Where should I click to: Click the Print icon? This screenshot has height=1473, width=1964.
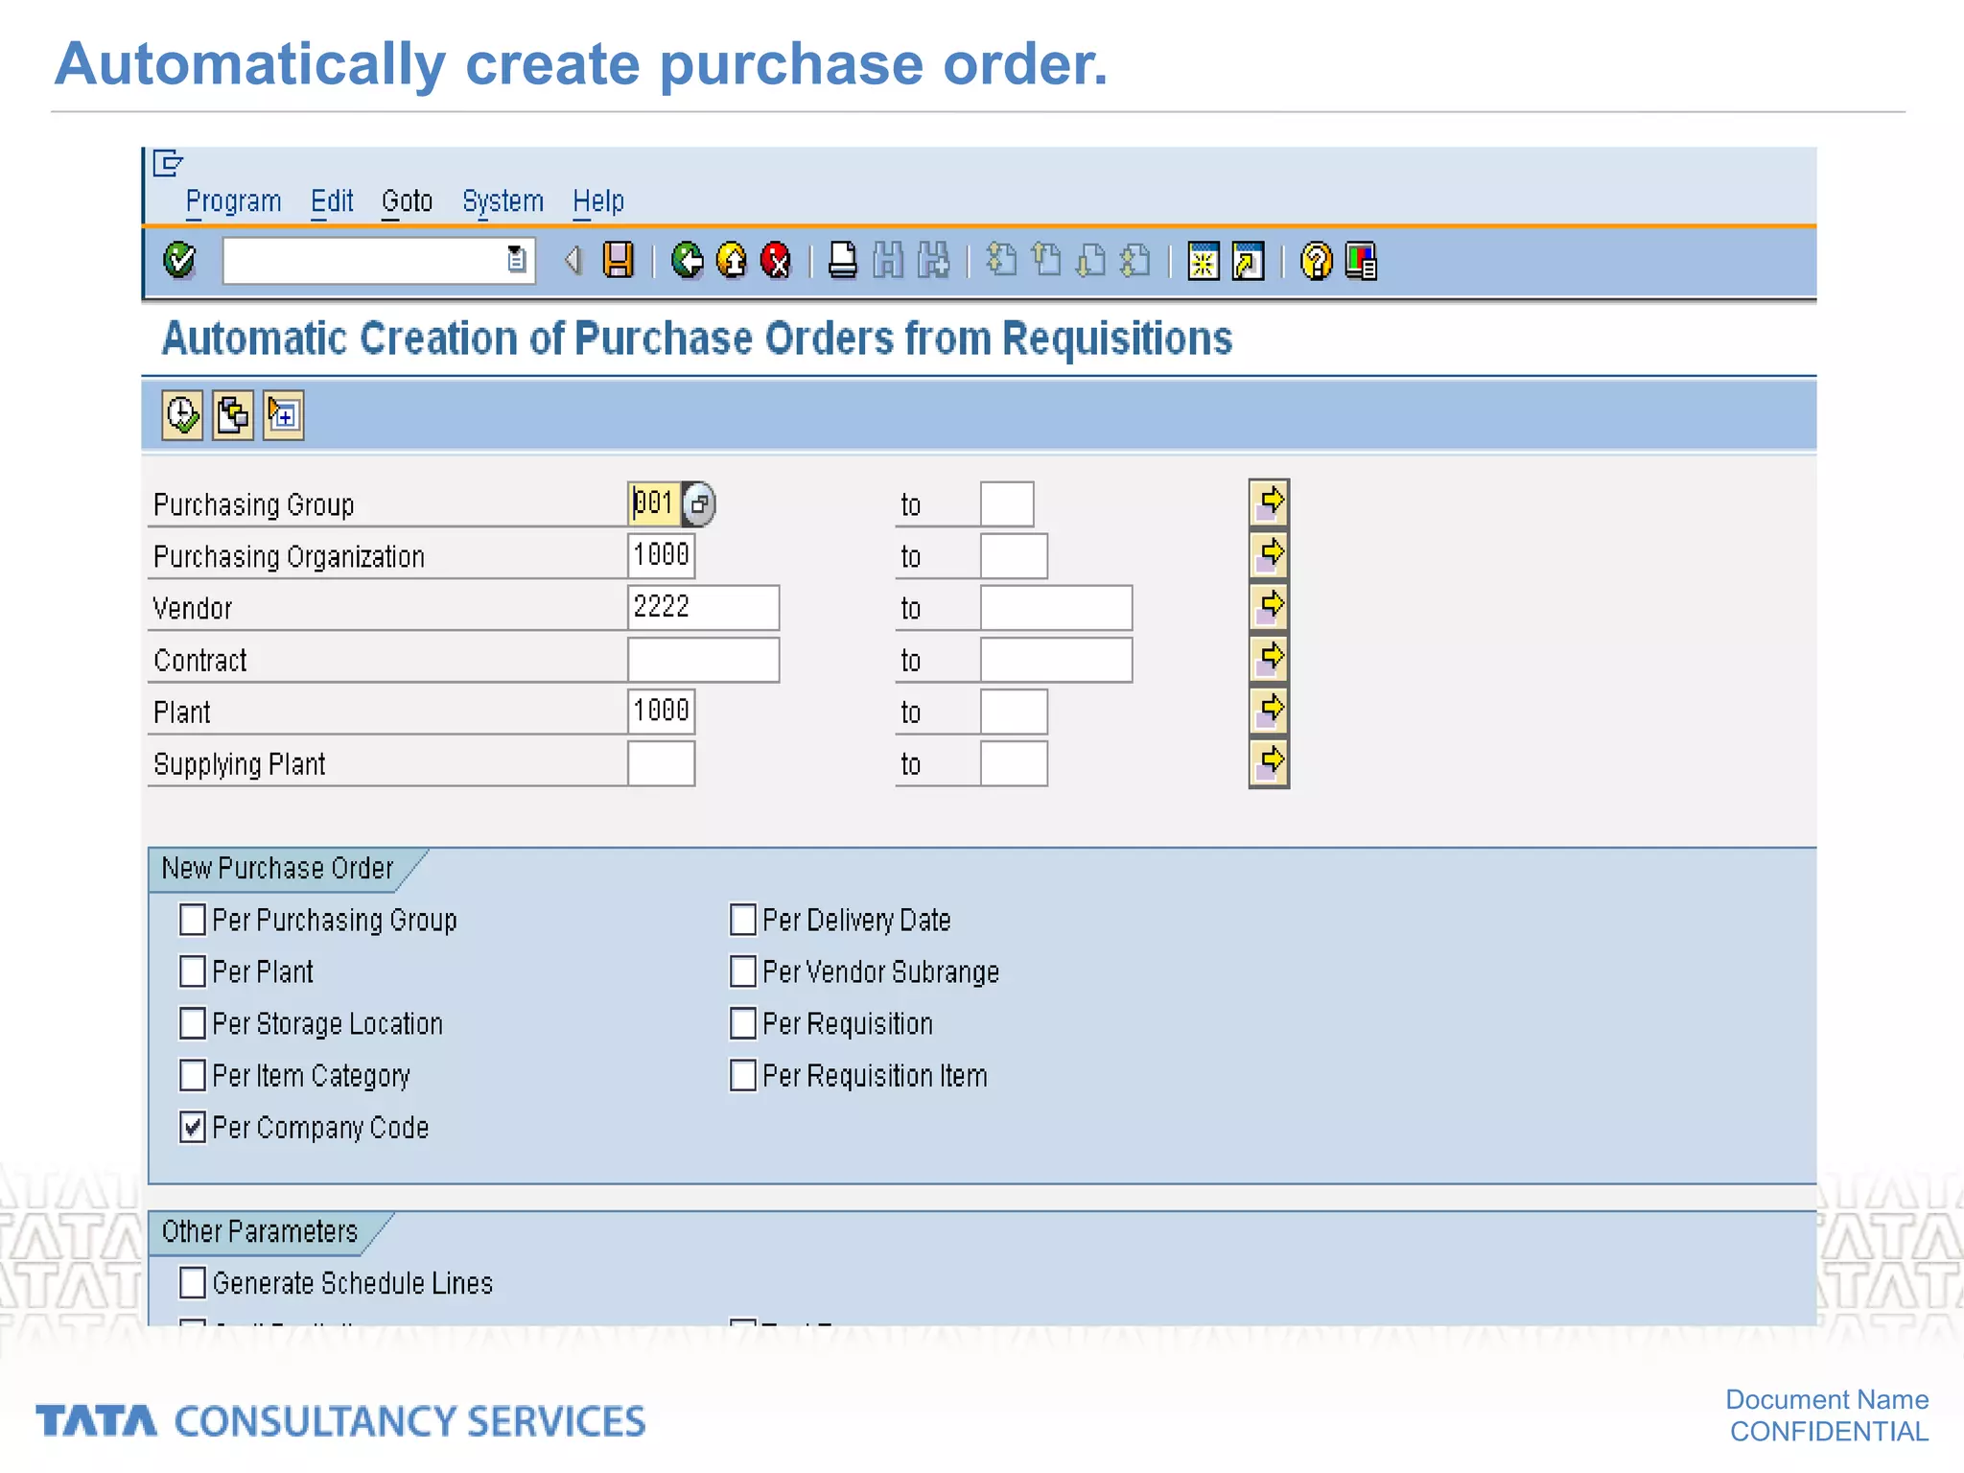tap(843, 260)
